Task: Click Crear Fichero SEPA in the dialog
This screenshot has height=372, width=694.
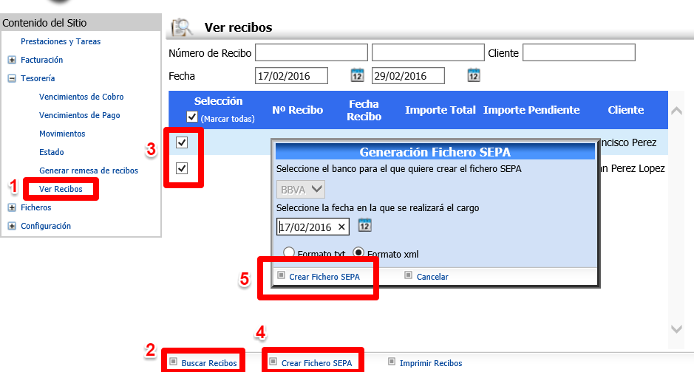Action: [324, 277]
